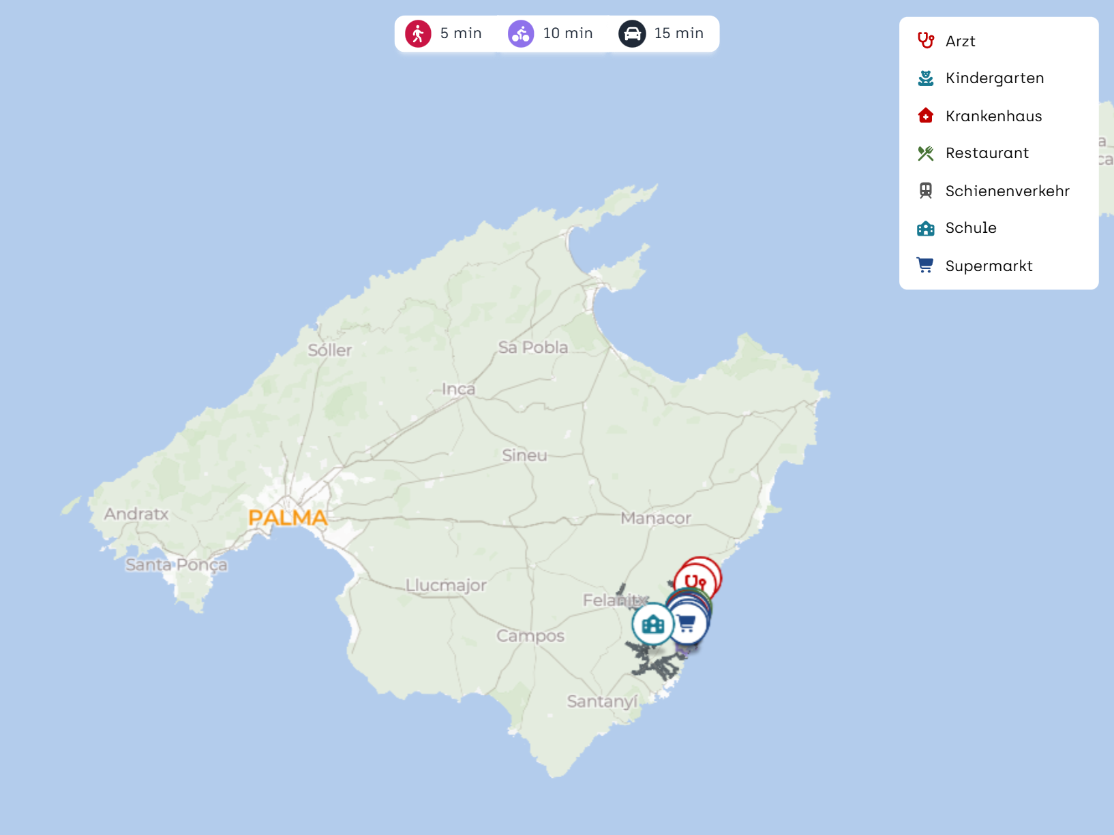Image resolution: width=1114 pixels, height=835 pixels.
Task: Click the Kindergarten legend icon
Action: [925, 78]
